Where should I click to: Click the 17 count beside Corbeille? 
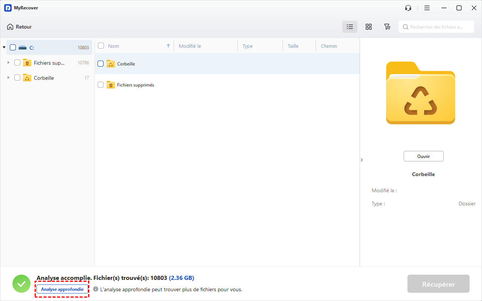(x=87, y=78)
